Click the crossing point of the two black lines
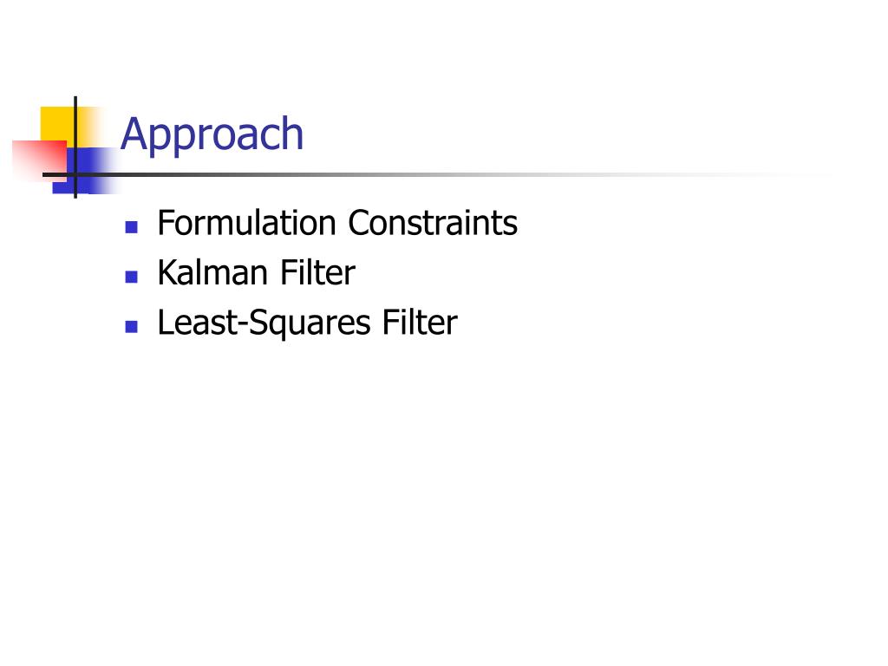The width and height of the screenshot is (888, 666). 75,174
